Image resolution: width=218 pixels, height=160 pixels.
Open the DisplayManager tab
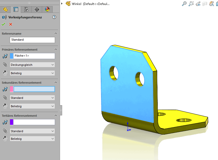point(47,9)
